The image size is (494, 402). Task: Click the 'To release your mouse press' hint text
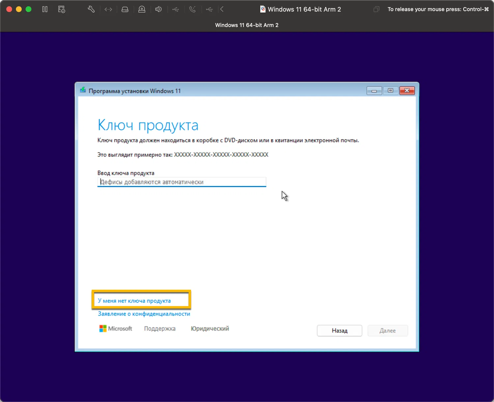pyautogui.click(x=438, y=9)
